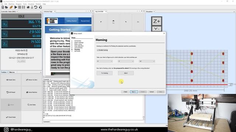
Task: Click the Y axis zero button in DRO
Action: click(x=5, y=34)
